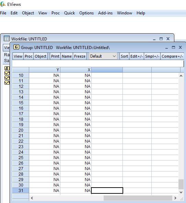Click the Object button in the Group window toolbar
The height and width of the screenshot is (203, 186).
coord(40,56)
